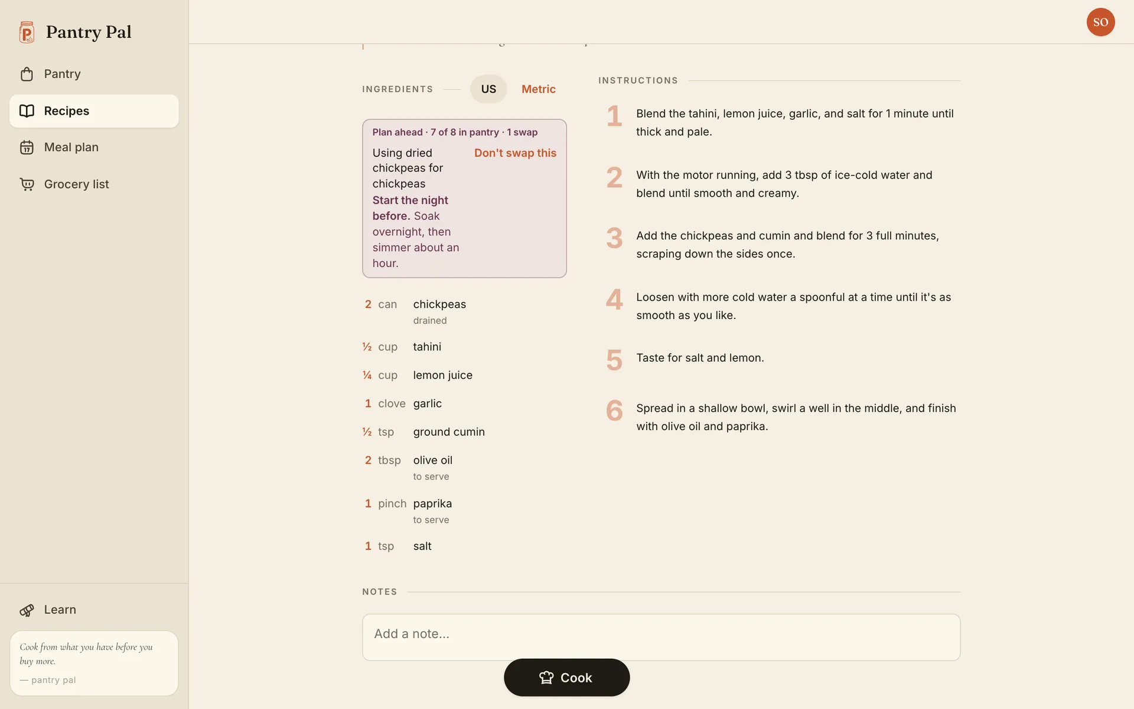Click the Pantry Pal title text
Screen dimensions: 1134x709
89,32
